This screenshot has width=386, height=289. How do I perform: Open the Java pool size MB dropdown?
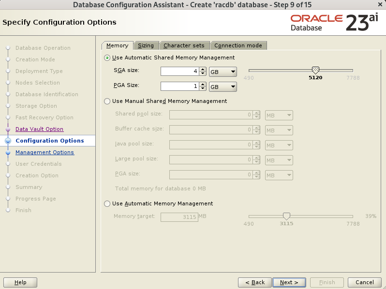tap(279, 145)
